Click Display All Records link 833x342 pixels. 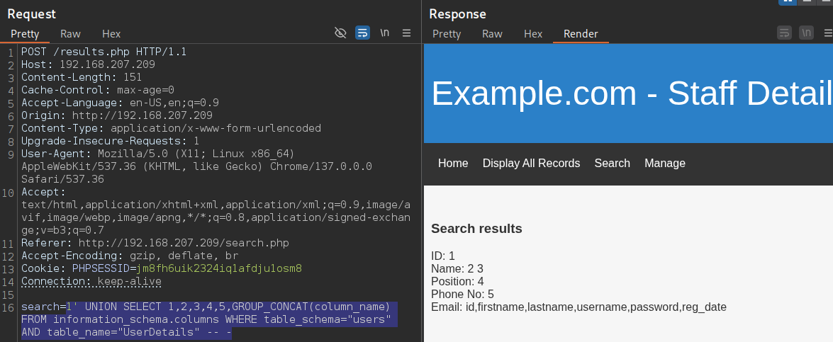531,164
